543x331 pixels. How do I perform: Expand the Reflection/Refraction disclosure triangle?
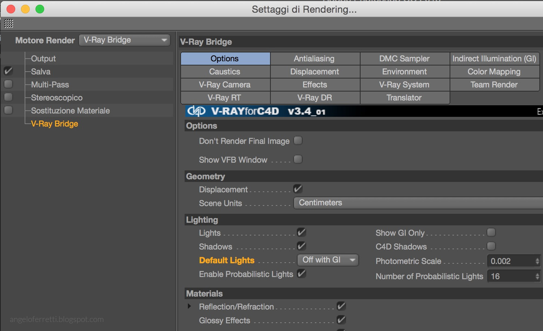[x=189, y=306]
